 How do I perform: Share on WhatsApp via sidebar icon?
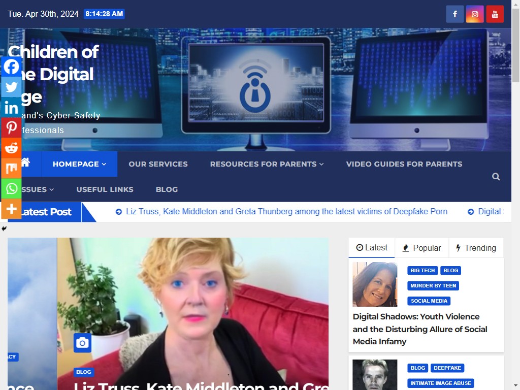[x=11, y=189]
